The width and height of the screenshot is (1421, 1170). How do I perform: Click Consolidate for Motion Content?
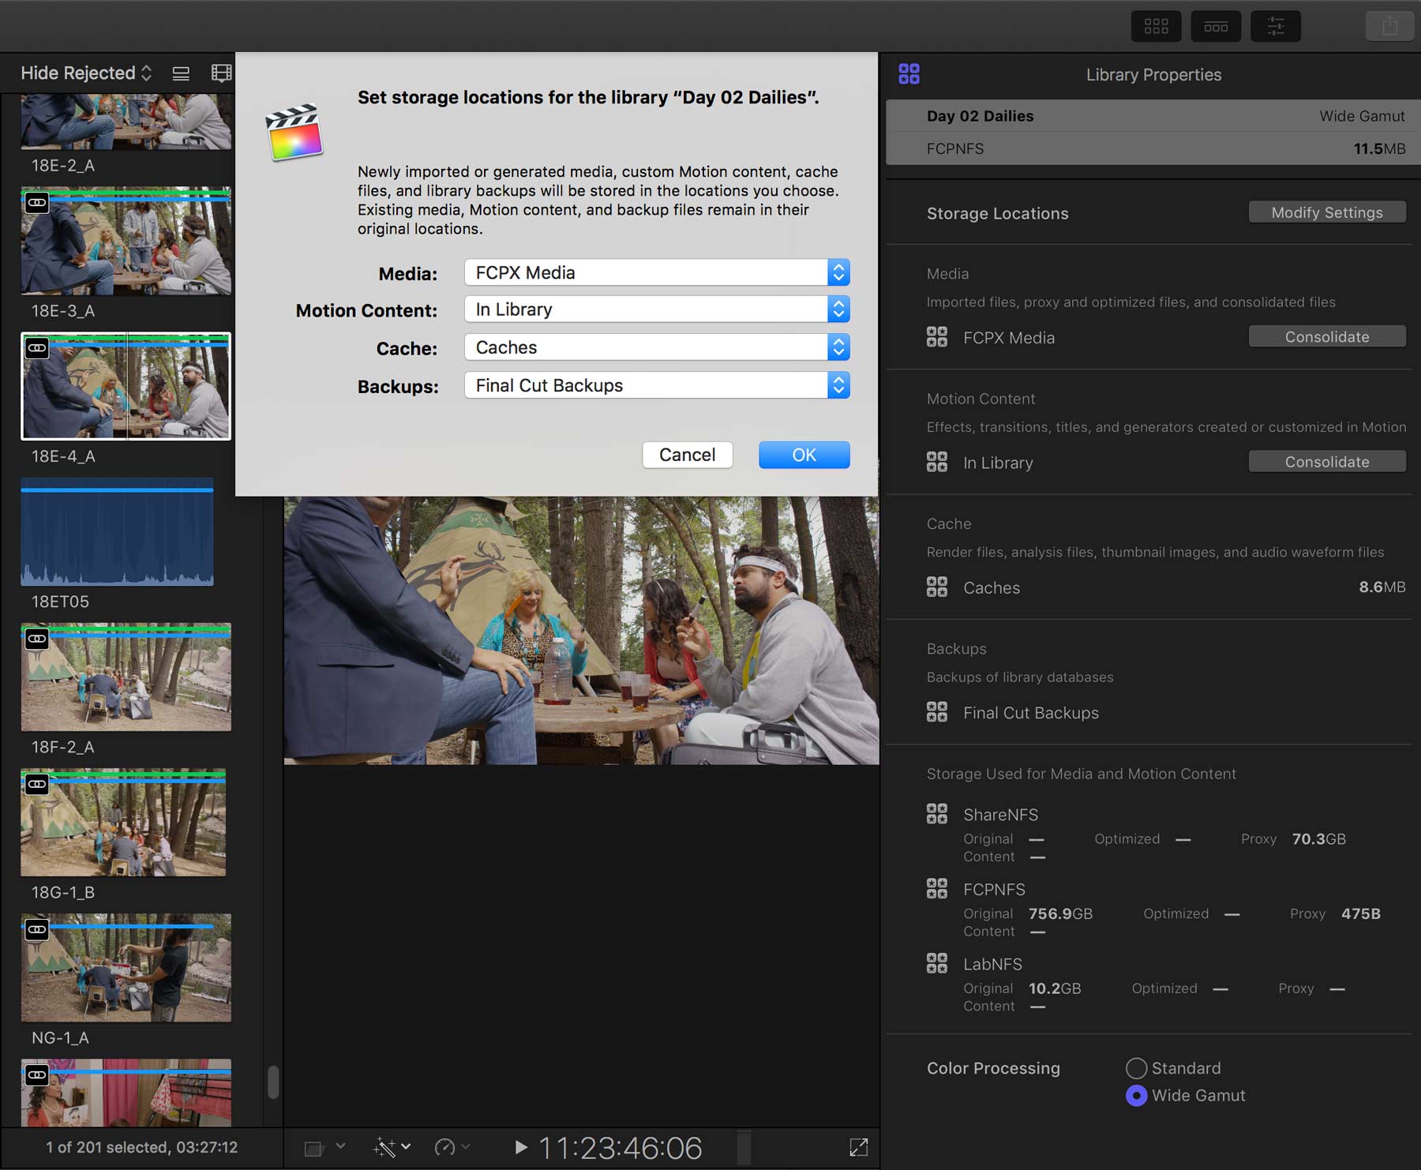(1326, 462)
